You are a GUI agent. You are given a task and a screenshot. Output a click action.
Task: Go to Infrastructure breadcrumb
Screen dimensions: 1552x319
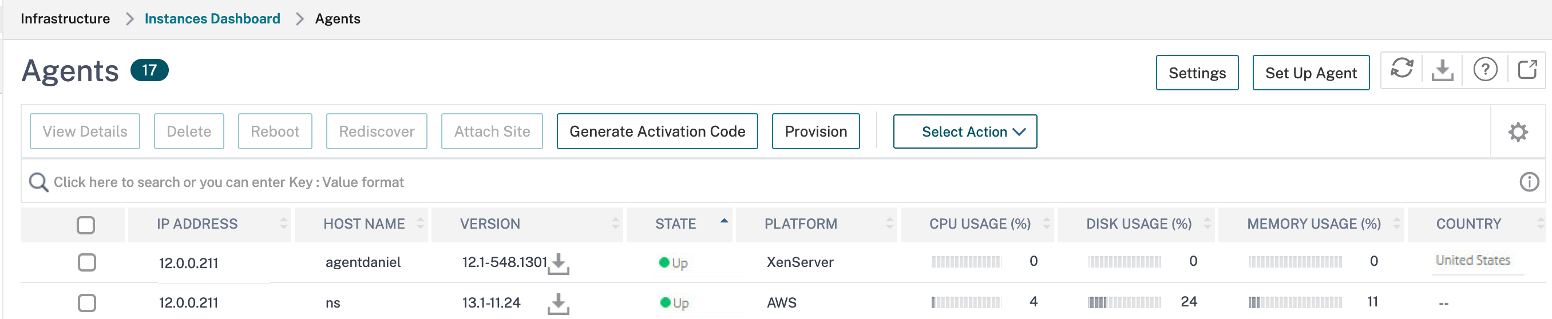point(65,19)
